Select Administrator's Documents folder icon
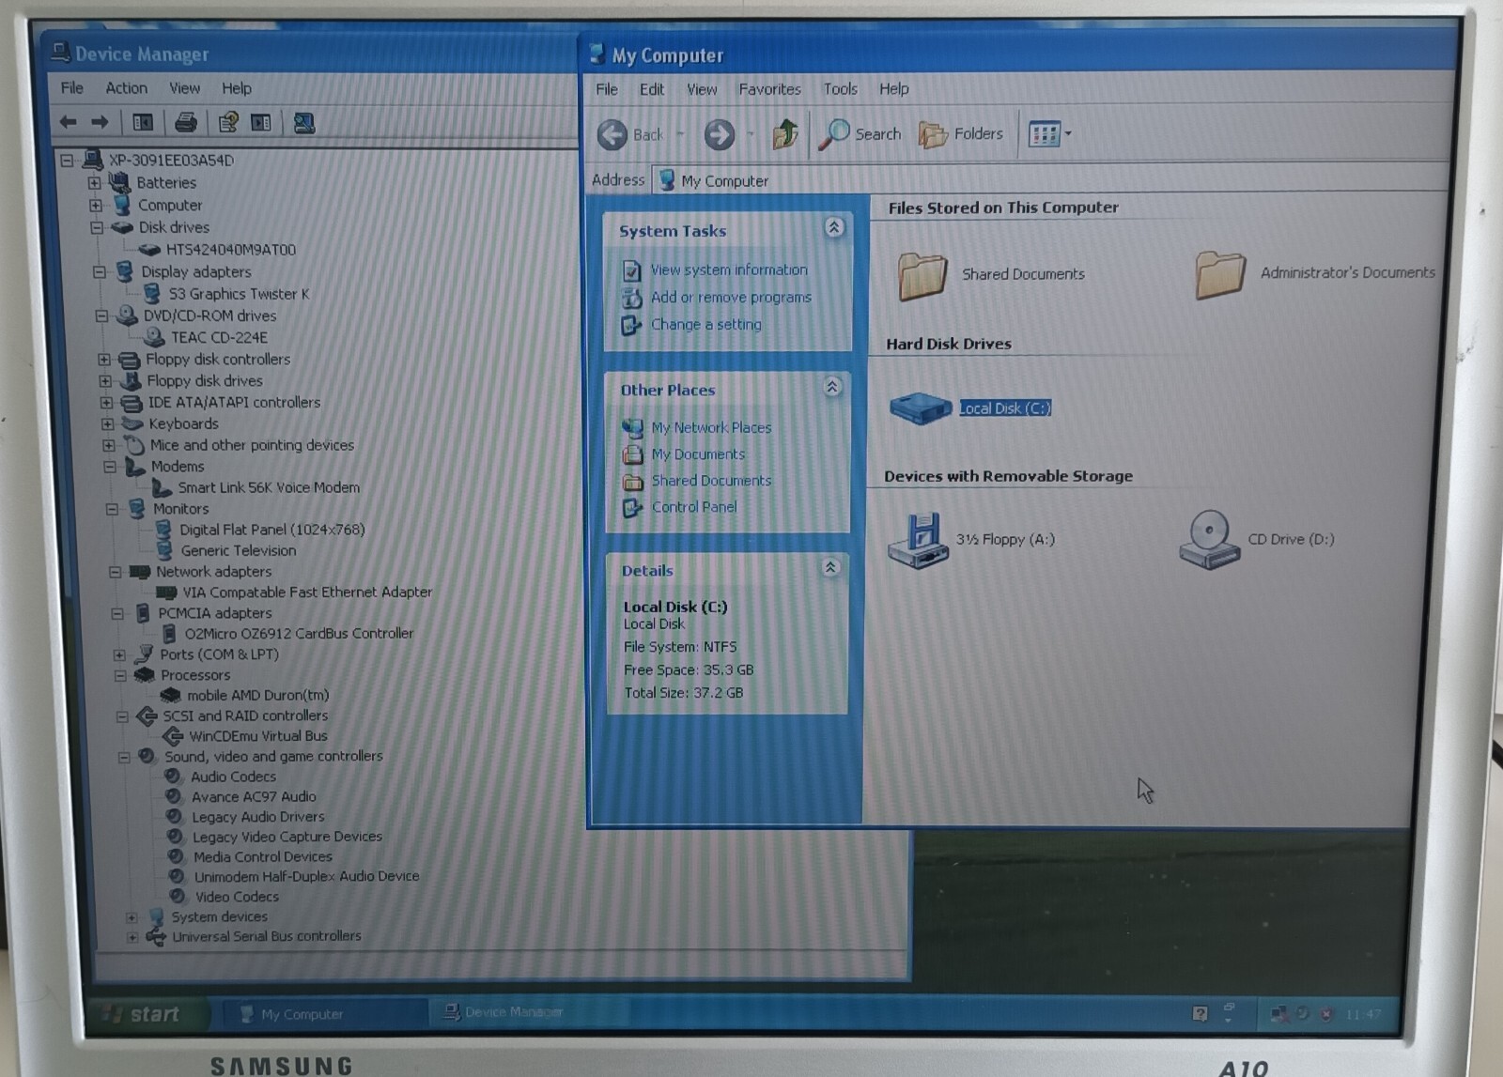This screenshot has height=1077, width=1503. pos(1219,273)
